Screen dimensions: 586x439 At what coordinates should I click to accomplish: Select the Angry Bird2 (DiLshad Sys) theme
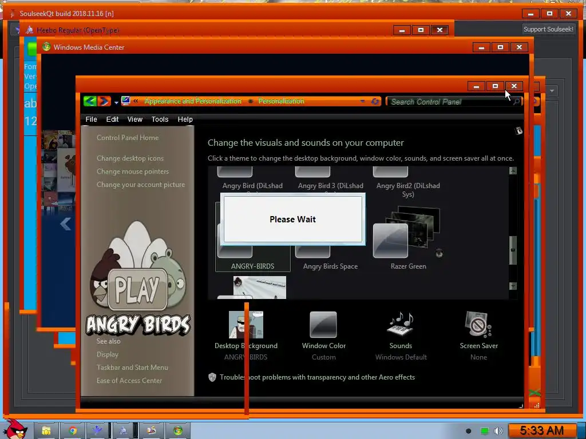click(x=408, y=183)
